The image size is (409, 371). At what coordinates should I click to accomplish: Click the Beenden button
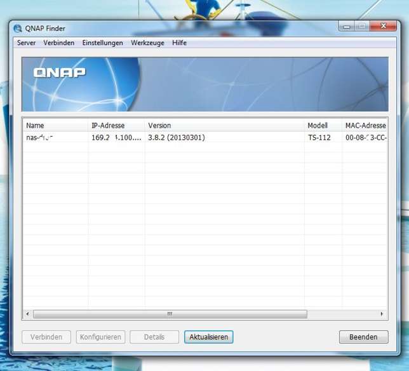click(364, 337)
